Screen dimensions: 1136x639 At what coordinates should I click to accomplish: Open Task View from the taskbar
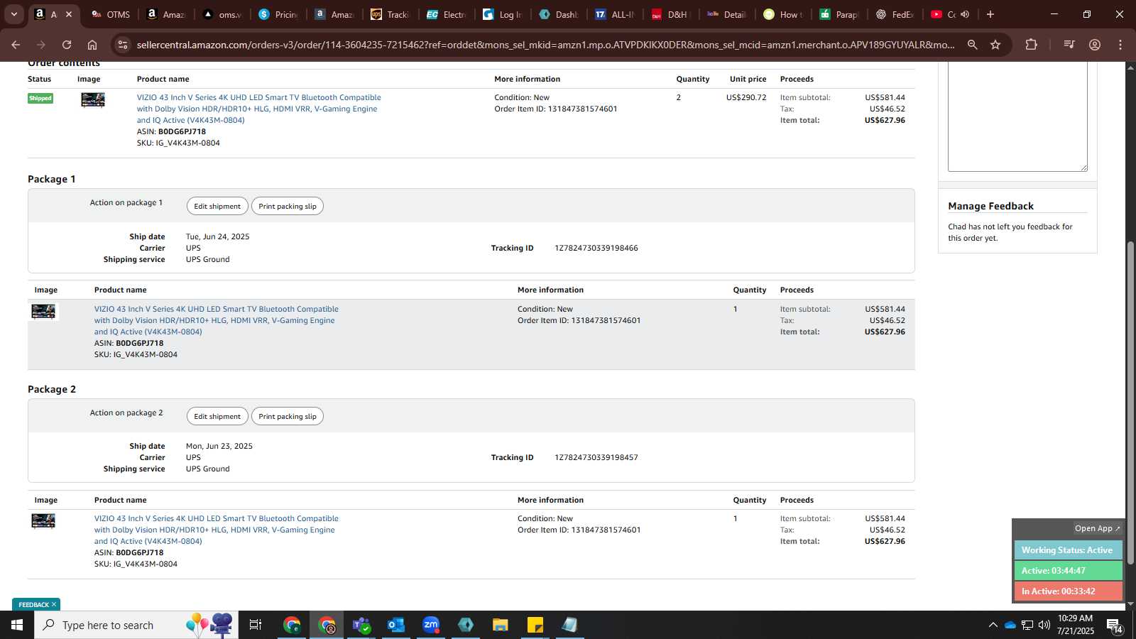256,625
